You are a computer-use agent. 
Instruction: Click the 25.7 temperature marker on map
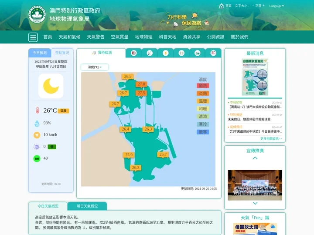point(163,154)
